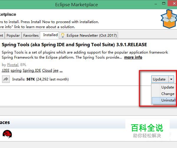
Task: Follow the Pivotal author link
Action: pyautogui.click(x=13, y=65)
